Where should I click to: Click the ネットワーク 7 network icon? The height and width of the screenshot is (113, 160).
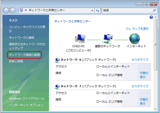57,87
